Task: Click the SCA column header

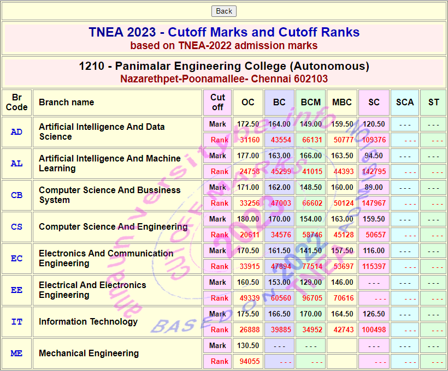Action: [405, 103]
